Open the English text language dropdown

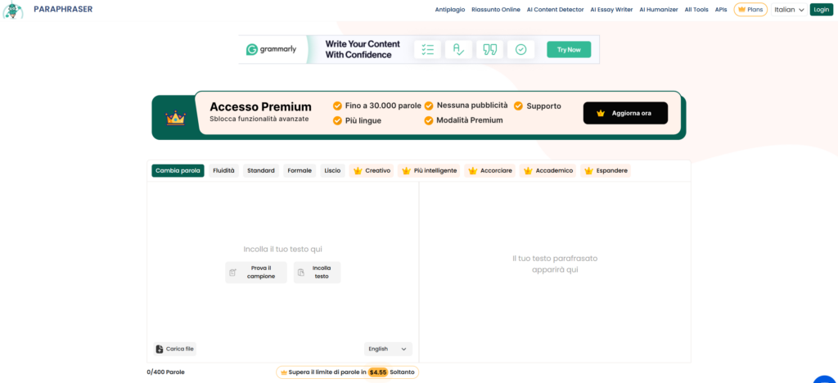tap(388, 349)
